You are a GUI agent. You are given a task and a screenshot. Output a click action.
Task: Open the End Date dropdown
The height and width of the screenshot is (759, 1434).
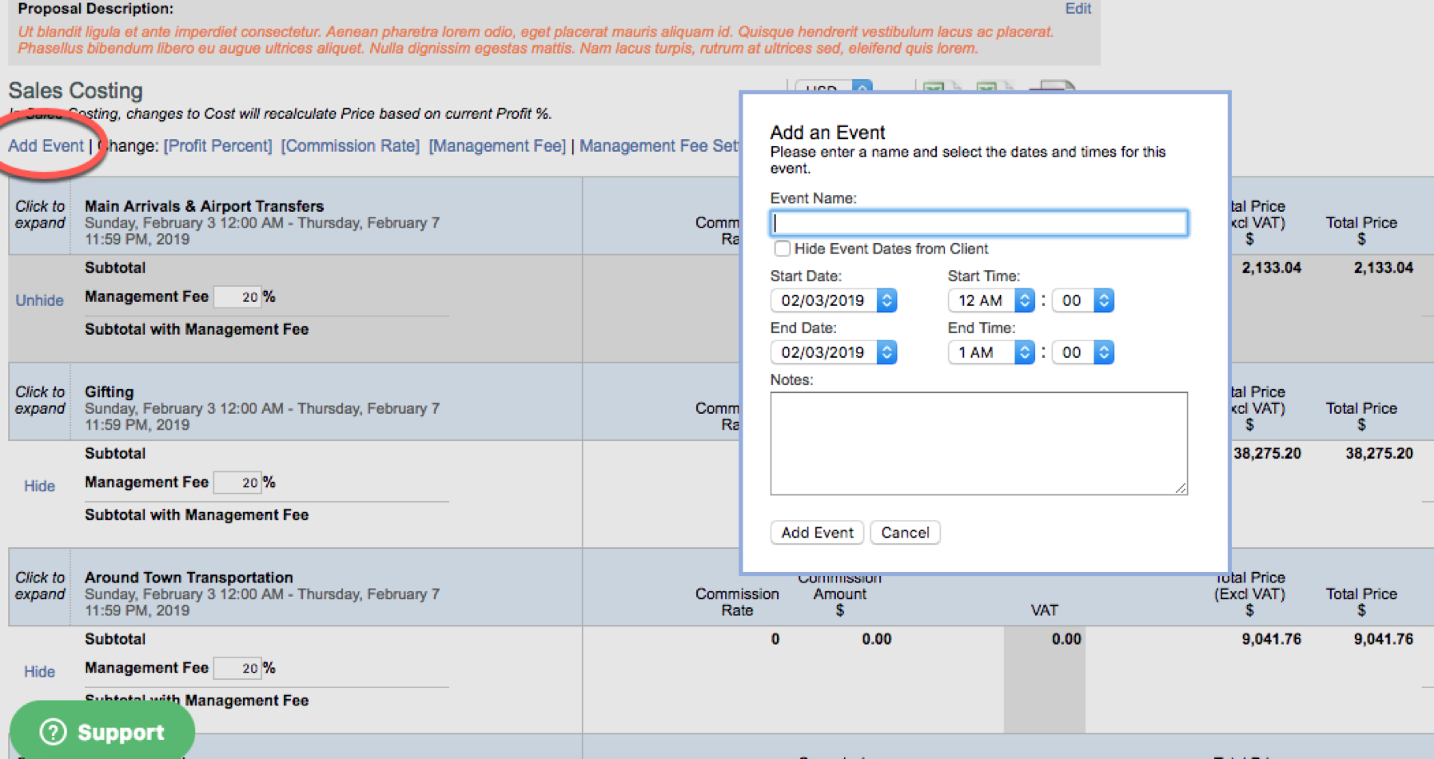click(833, 352)
